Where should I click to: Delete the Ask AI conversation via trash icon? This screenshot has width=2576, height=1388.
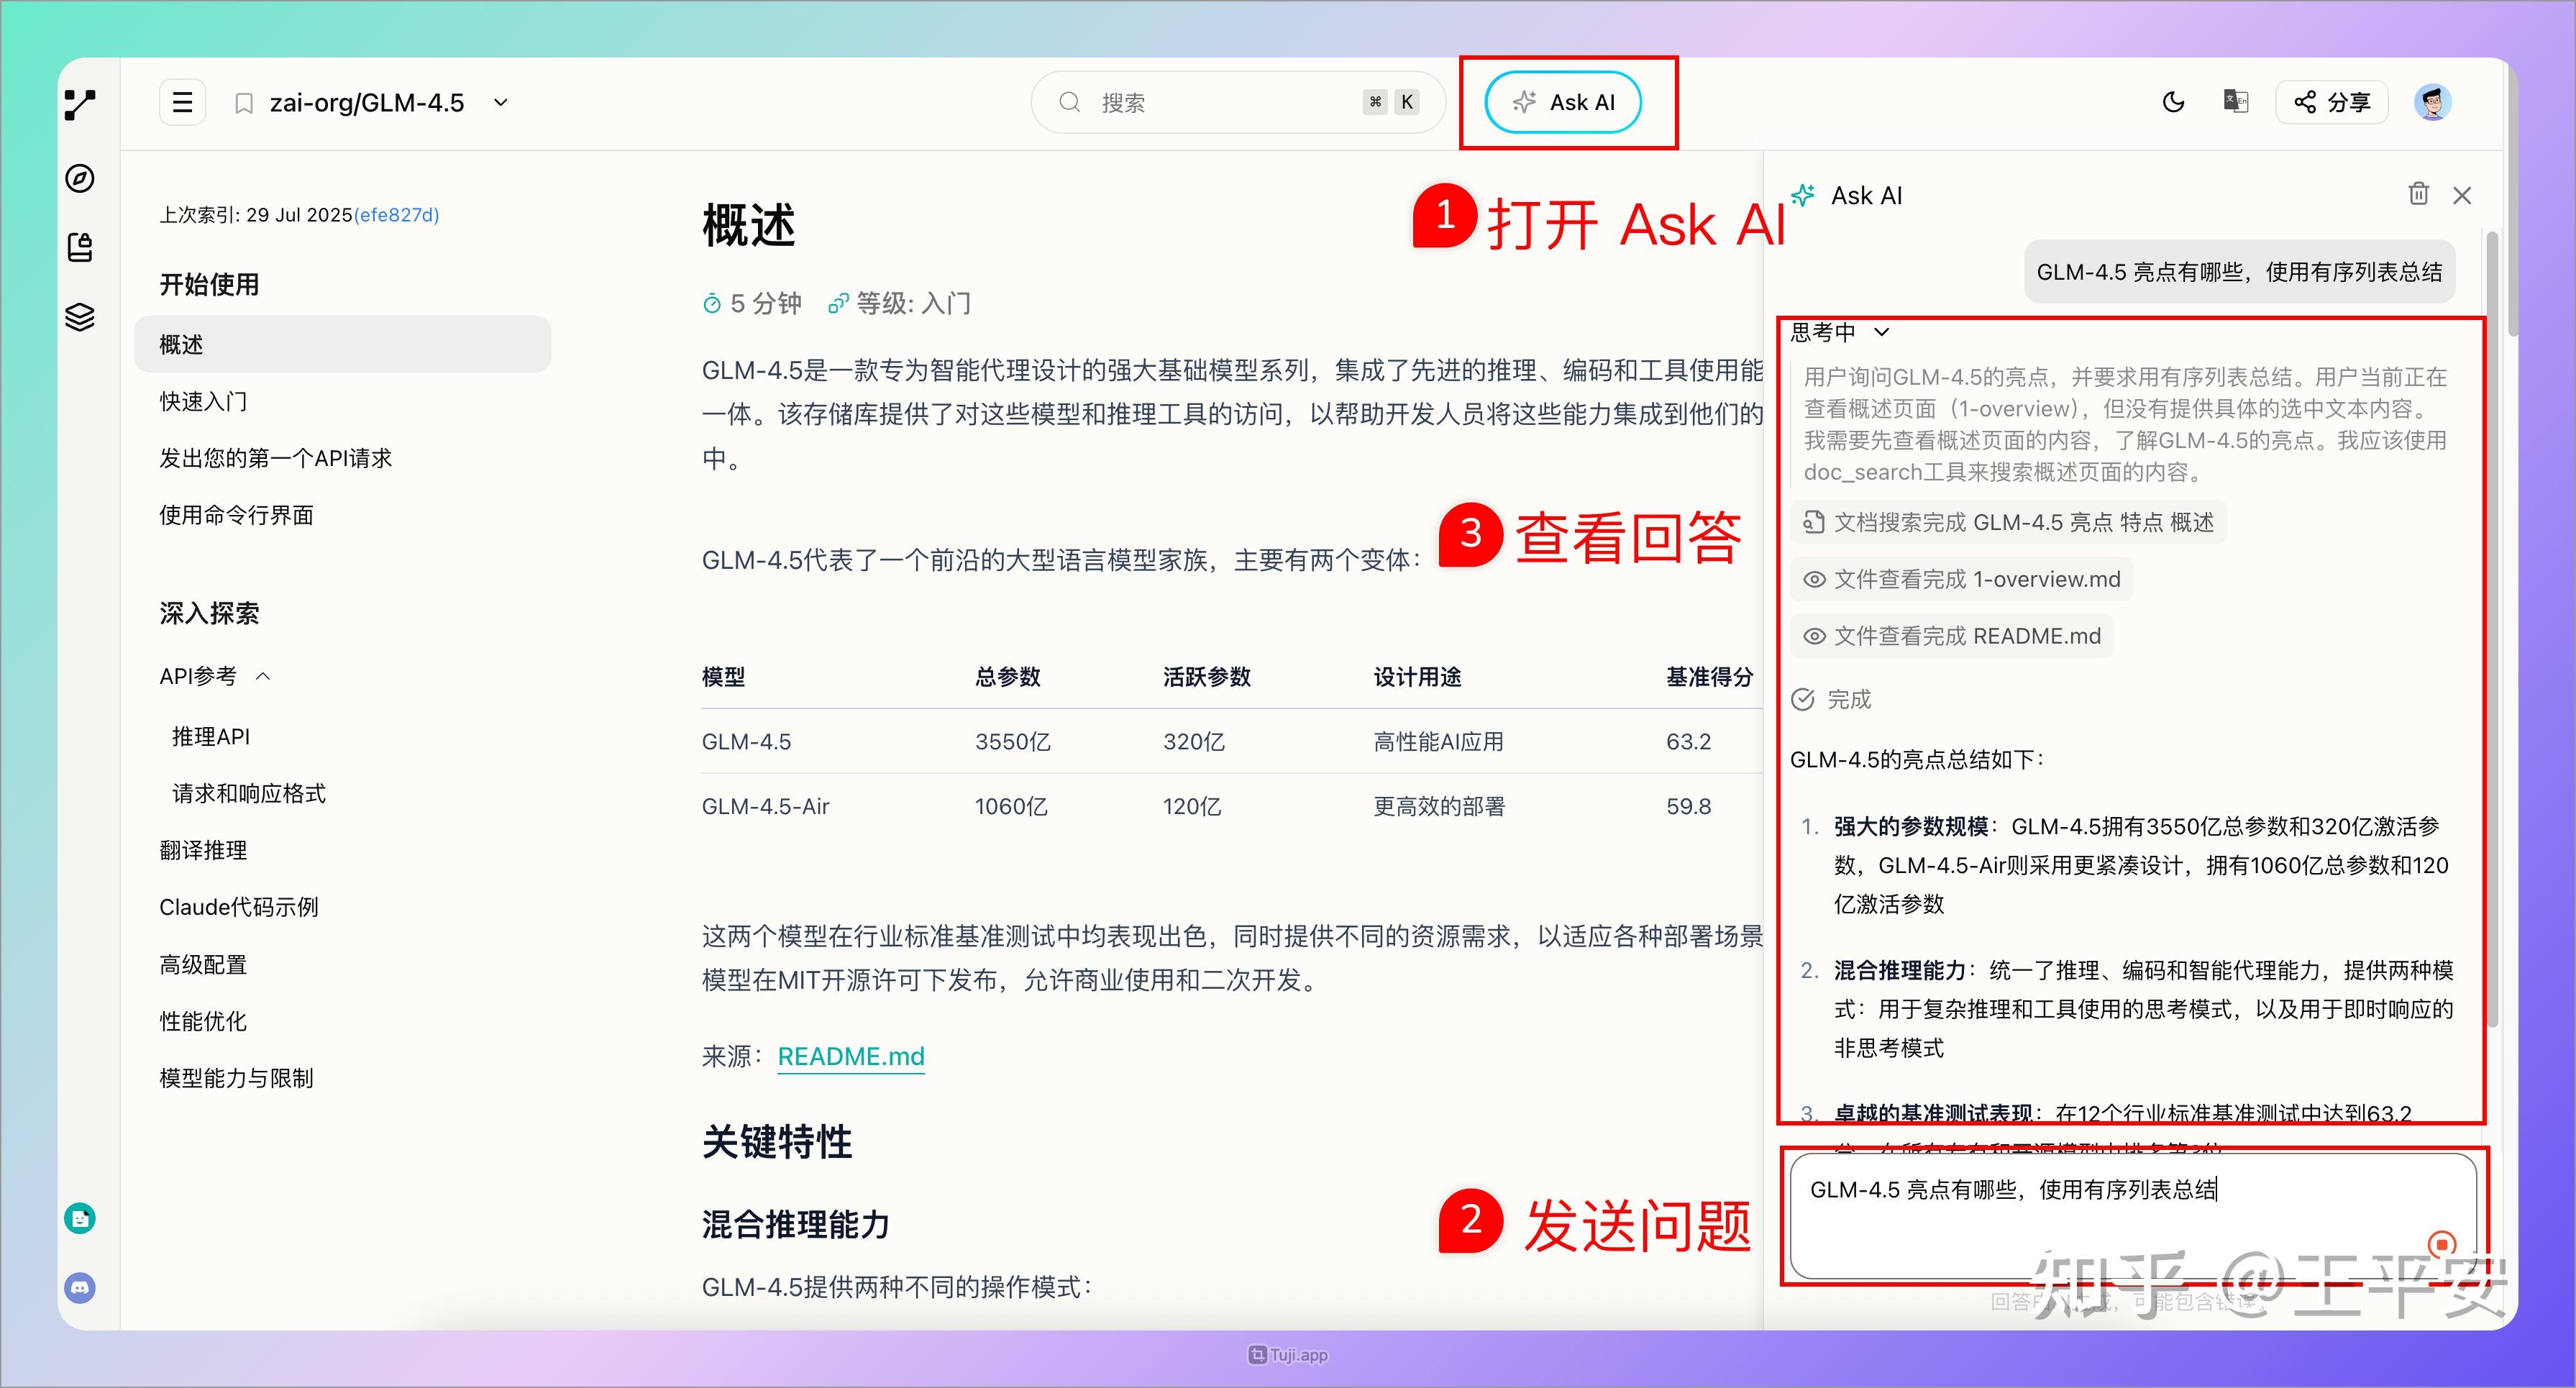(2419, 194)
